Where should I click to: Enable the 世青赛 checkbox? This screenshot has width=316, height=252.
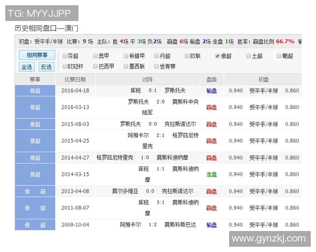[x=156, y=67]
